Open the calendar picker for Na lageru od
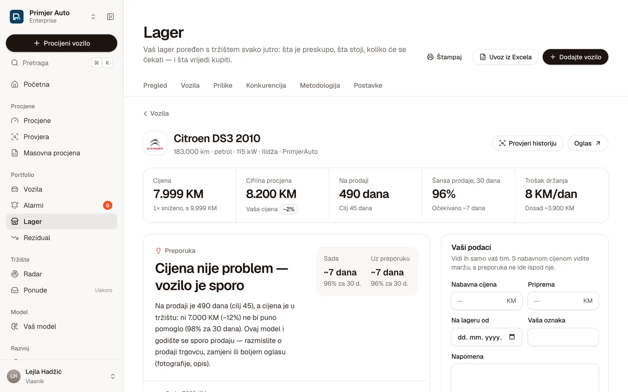This screenshot has width=628, height=392. 512,337
